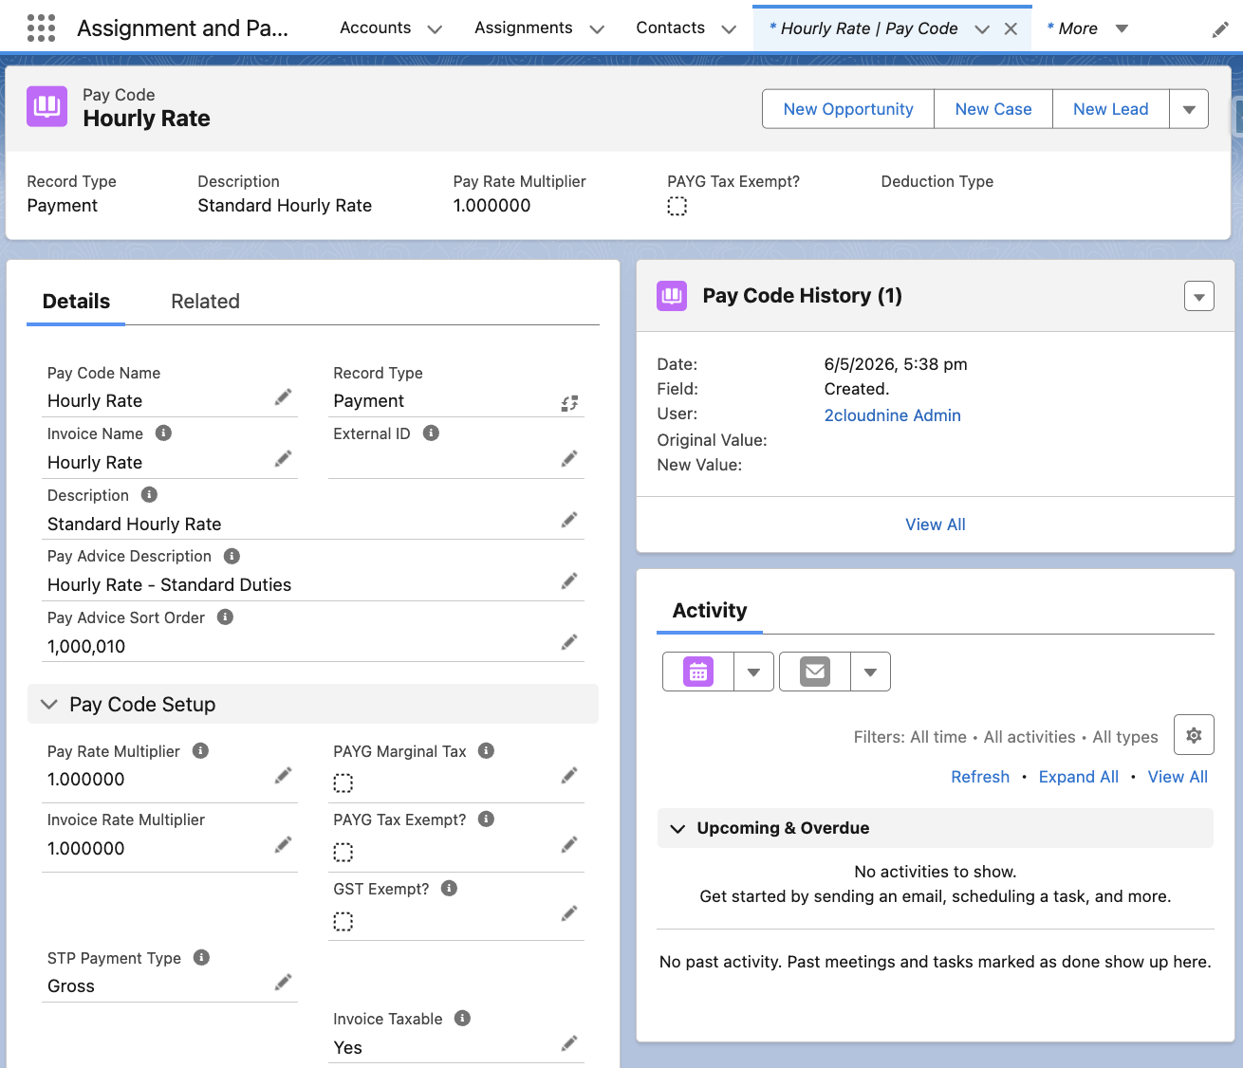Image resolution: width=1243 pixels, height=1068 pixels.
Task: Edit the Invoice Taxable pencil
Action: click(x=569, y=1043)
